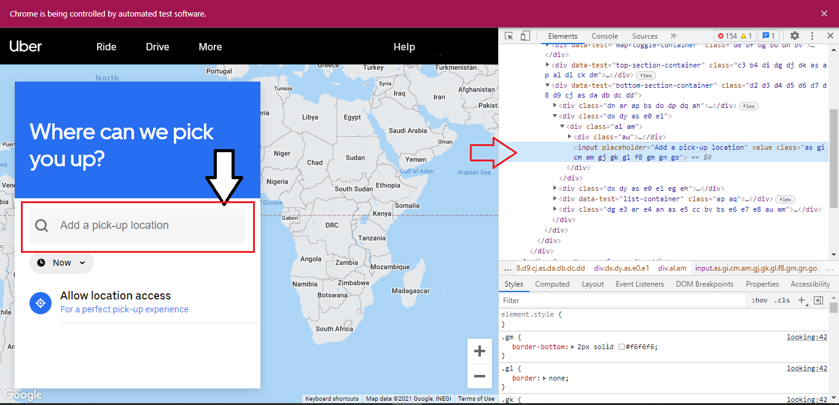Expand the border: none shorthand triangle
The image size is (839, 405).
pyautogui.click(x=545, y=378)
